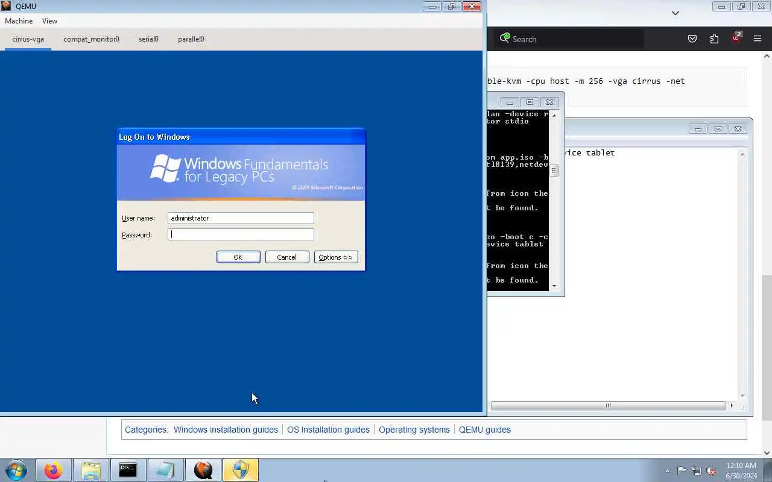
Task: Open the View menu in QEMU
Action: 49,21
